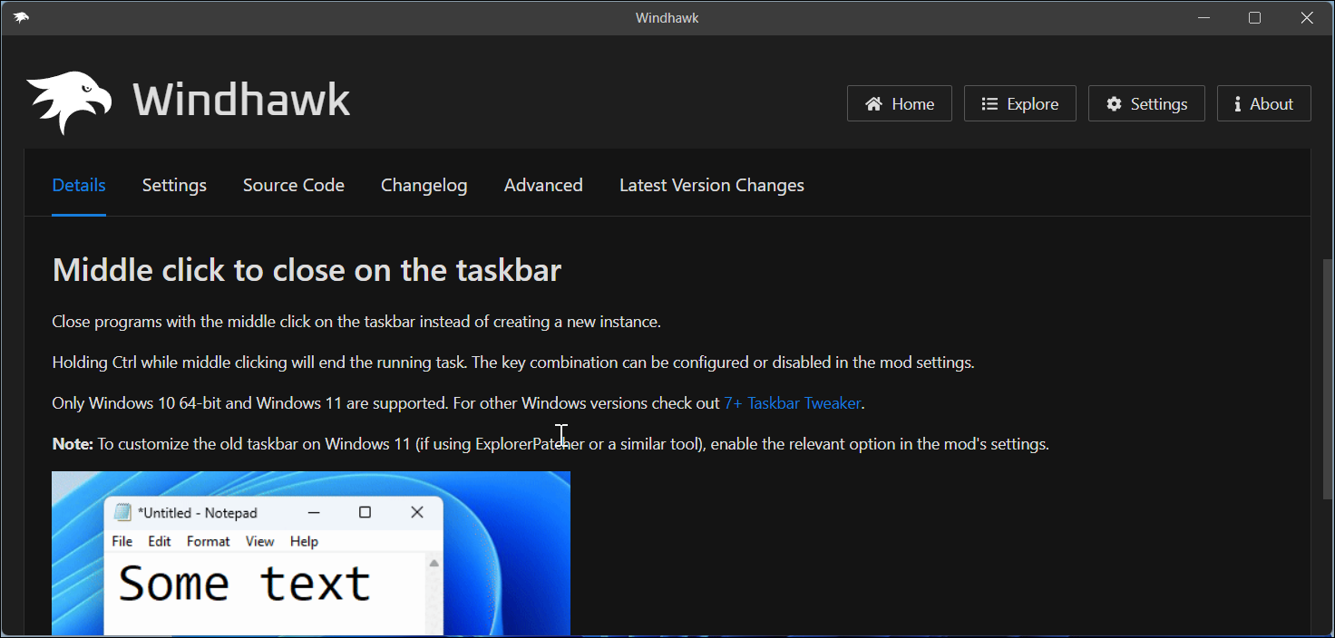
Task: Click the info icon on the About button
Action: (x=1237, y=103)
